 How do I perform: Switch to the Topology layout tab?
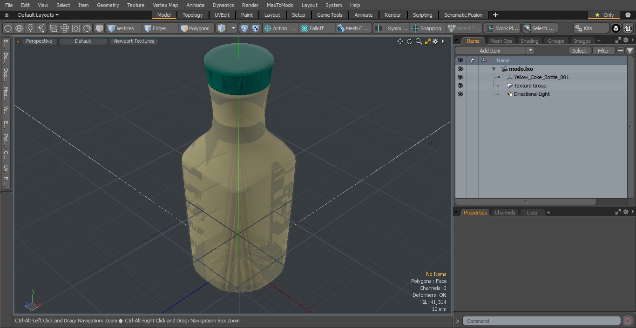coord(193,15)
